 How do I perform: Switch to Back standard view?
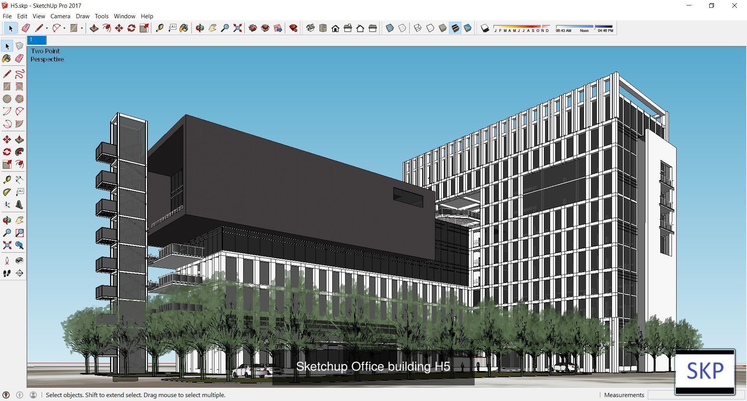click(360, 28)
